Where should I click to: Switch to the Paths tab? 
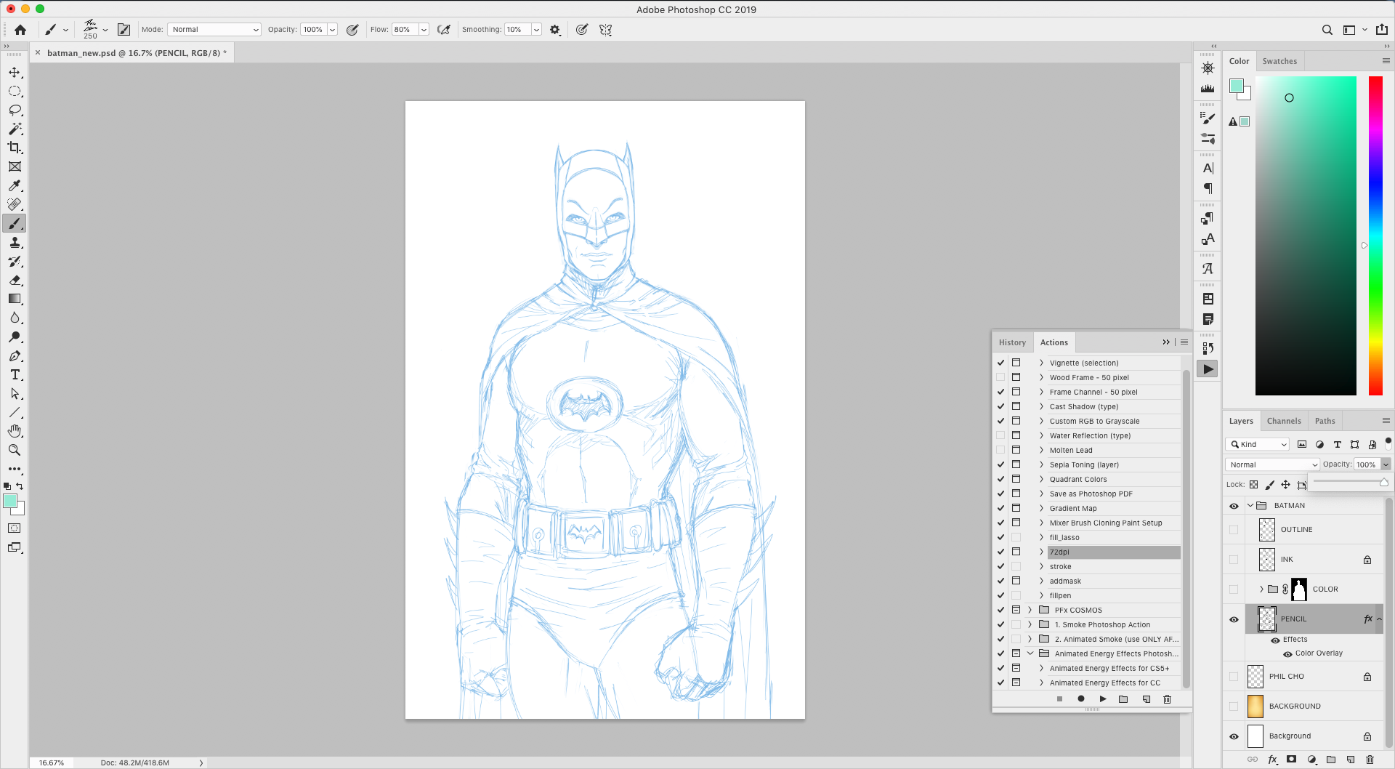click(x=1325, y=421)
